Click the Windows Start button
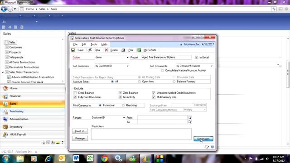Screen dimensions: 290x163 6,158
